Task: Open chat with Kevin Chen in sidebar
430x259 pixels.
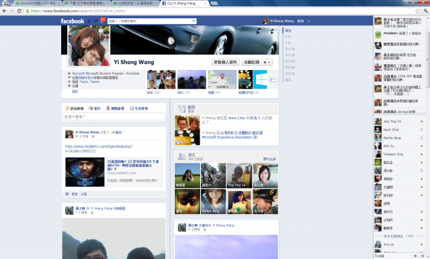Action: 399,130
